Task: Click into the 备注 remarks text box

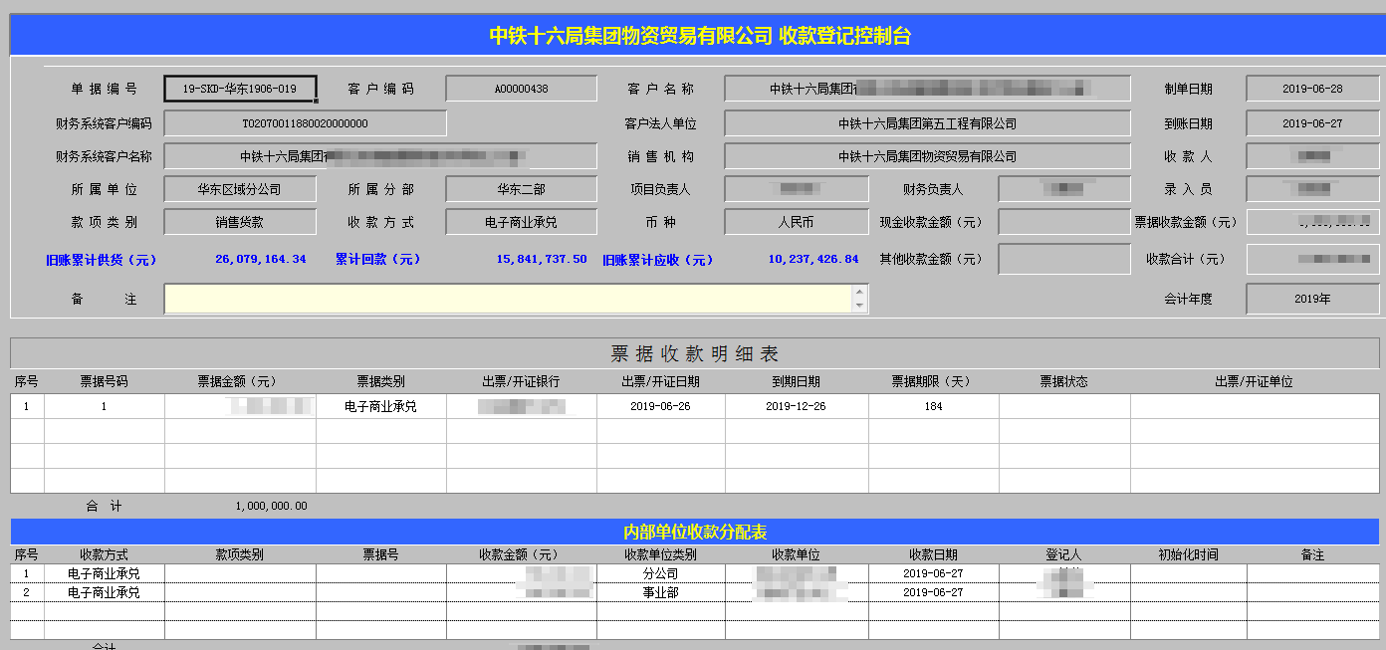Action: tap(508, 299)
